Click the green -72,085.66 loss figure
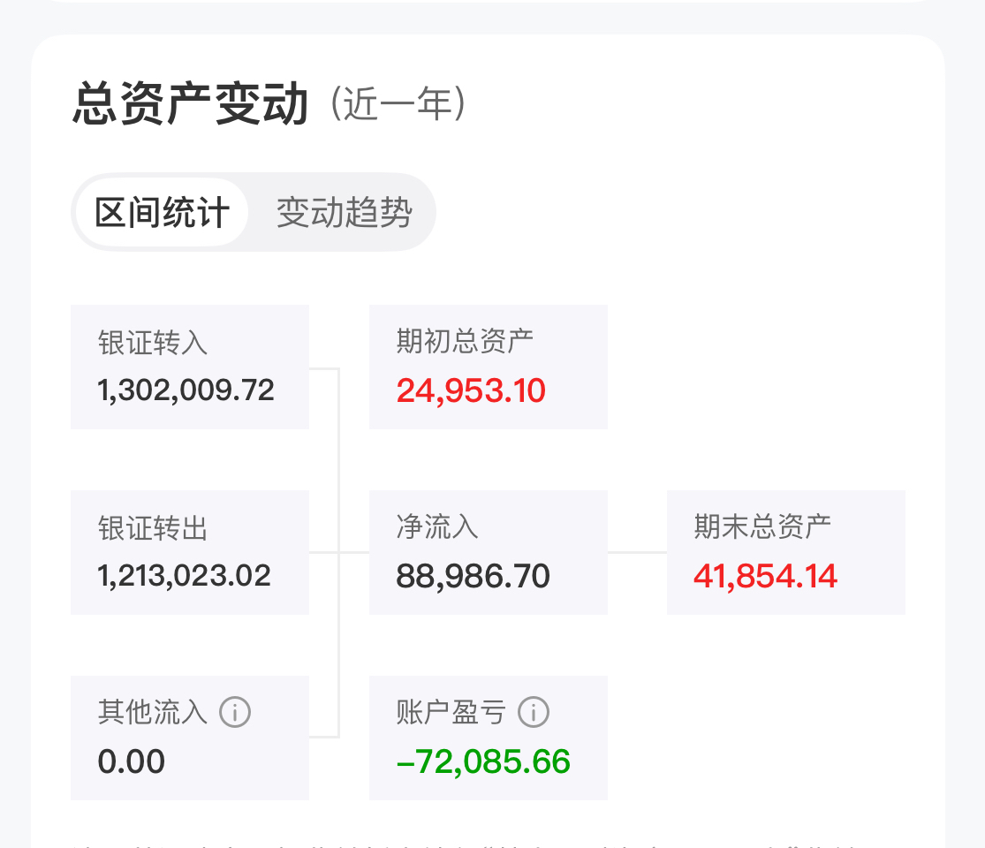This screenshot has height=848, width=985. coord(483,761)
